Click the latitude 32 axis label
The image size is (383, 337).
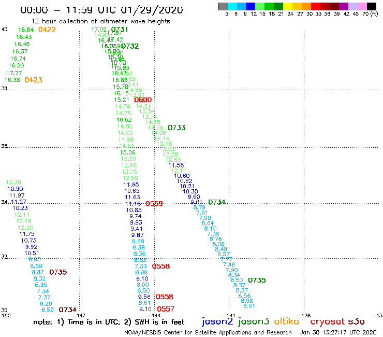click(4, 257)
